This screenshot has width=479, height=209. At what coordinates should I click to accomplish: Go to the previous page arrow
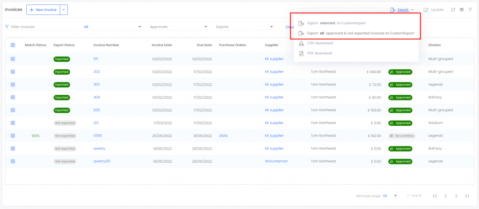click(446, 196)
